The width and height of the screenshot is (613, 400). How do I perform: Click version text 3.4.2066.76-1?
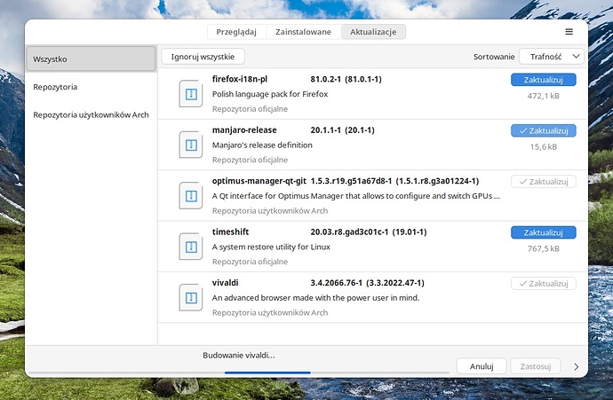click(x=336, y=283)
